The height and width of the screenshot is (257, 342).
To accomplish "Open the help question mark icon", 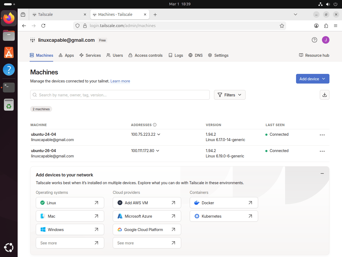I will click(314, 40).
